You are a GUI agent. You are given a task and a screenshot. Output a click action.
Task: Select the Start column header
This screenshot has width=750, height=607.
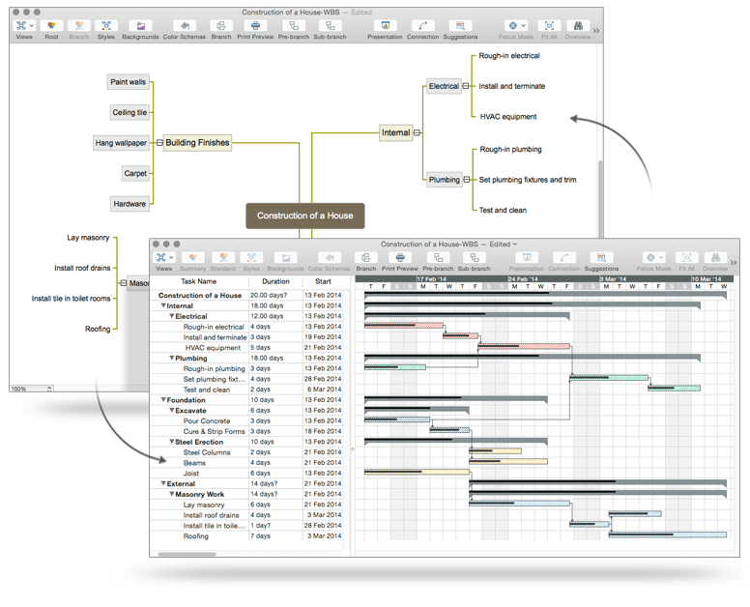tap(323, 281)
